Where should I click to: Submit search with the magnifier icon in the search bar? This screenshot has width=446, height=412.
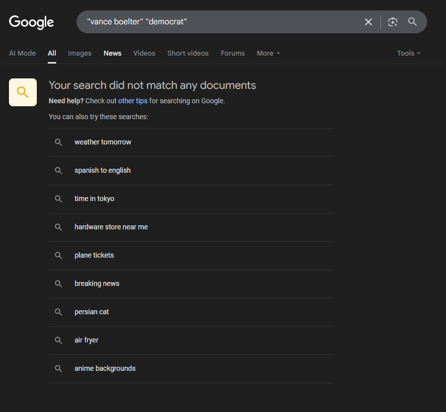412,22
